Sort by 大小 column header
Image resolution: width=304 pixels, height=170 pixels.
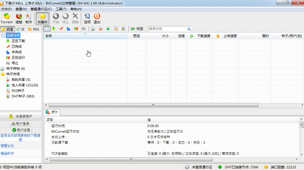(x=158, y=36)
